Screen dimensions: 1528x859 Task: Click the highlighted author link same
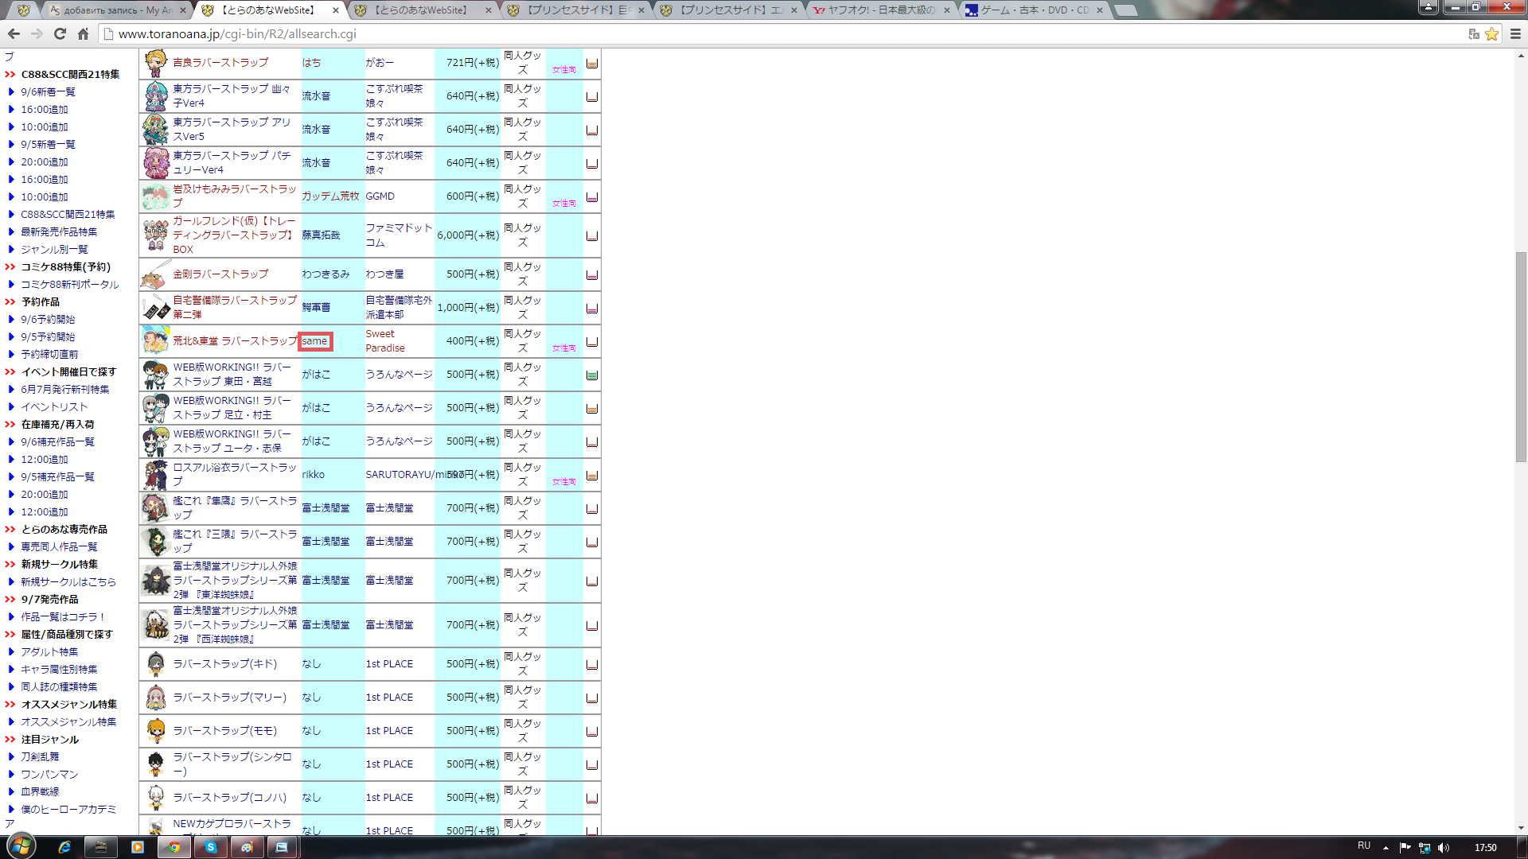coord(315,341)
